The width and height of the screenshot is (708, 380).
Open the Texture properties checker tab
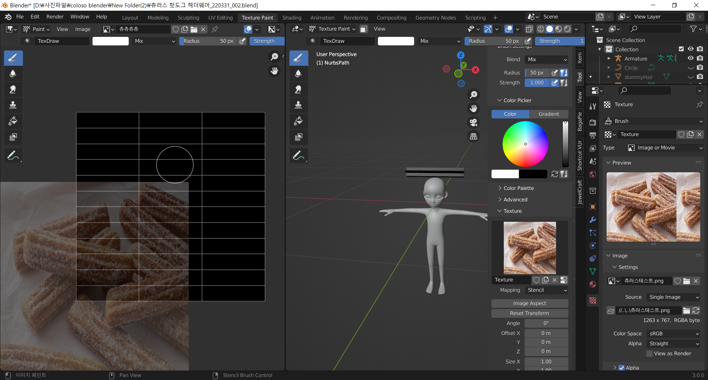[x=593, y=301]
